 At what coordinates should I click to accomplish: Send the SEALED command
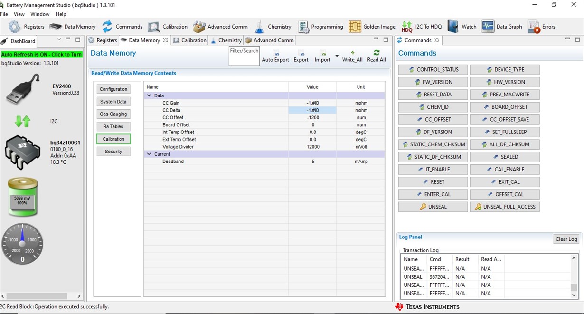click(505, 157)
